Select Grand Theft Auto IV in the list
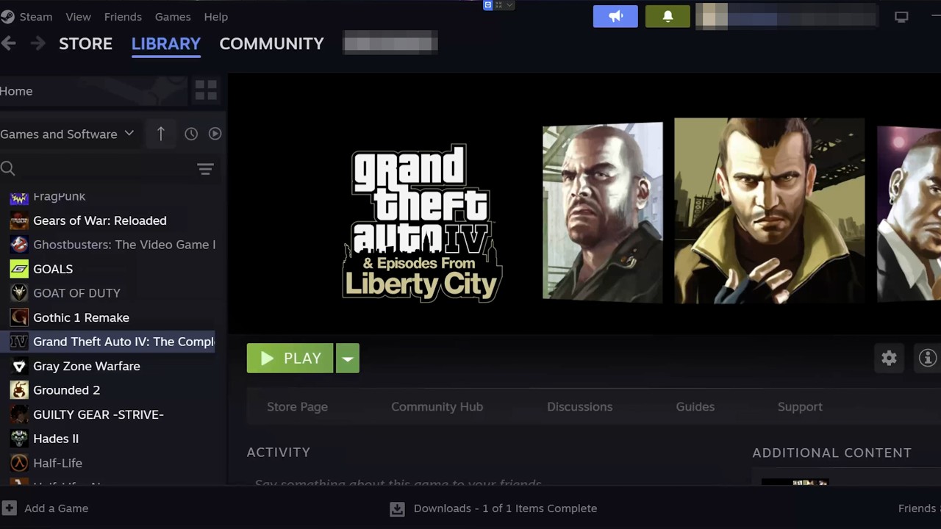 pyautogui.click(x=107, y=342)
